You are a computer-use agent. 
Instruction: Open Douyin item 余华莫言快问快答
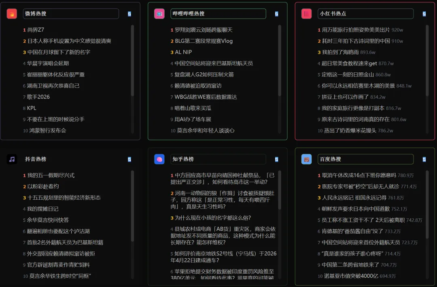pyautogui.click(x=48, y=220)
